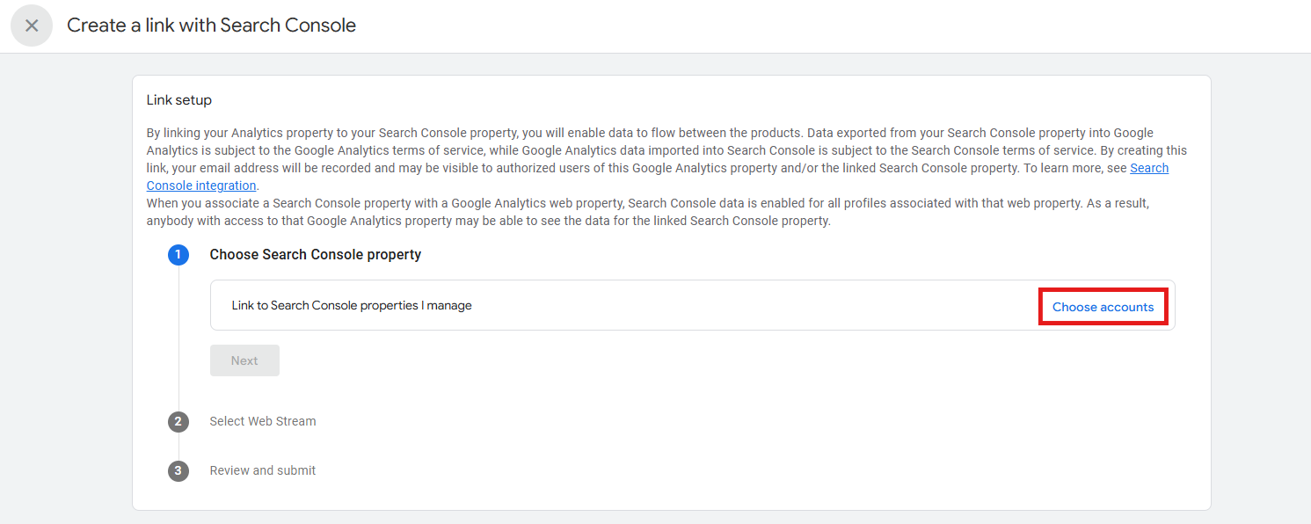This screenshot has height=524, width=1311.
Task: Click empty space in the properties row
Action: (x=756, y=305)
